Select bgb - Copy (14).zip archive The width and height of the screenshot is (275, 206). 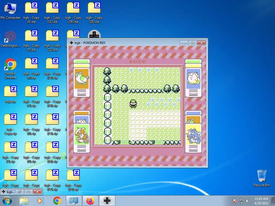[52, 97]
